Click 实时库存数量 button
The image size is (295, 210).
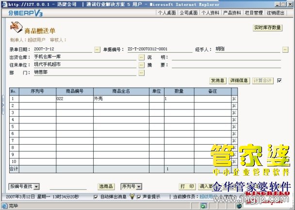tap(267, 28)
